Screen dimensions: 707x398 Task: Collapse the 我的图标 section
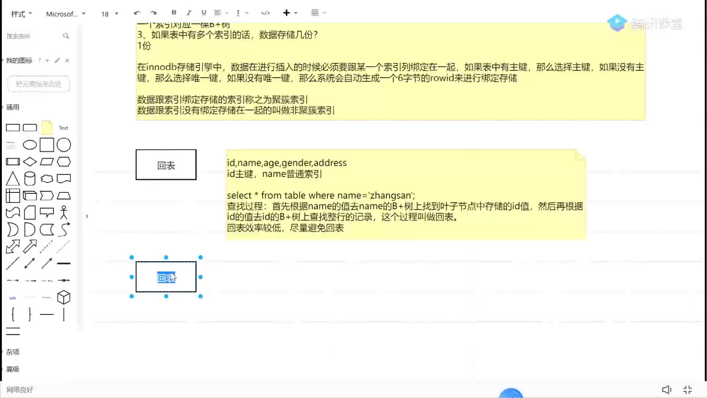pos(18,60)
